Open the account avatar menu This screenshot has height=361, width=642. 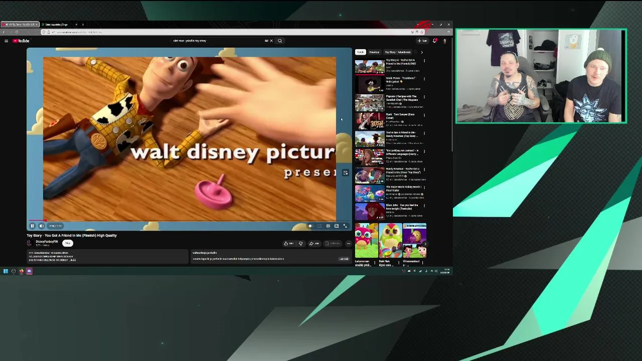(x=444, y=41)
